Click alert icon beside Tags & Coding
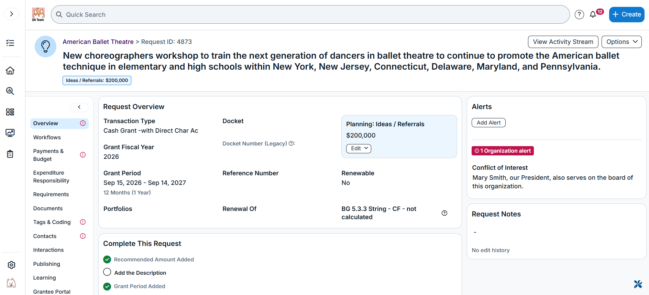This screenshot has width=649, height=295. point(83,222)
